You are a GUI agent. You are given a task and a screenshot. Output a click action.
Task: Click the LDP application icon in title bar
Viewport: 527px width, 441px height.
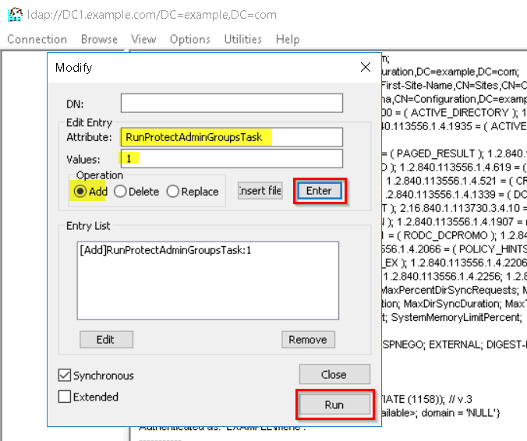click(x=14, y=13)
